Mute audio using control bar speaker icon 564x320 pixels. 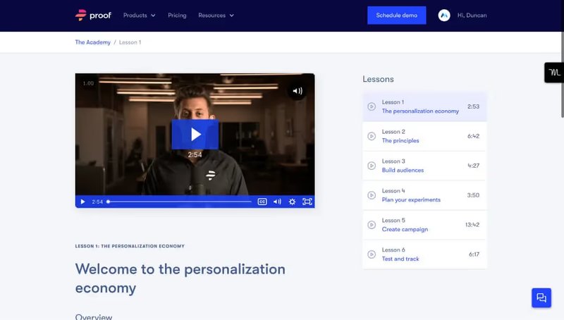(277, 202)
